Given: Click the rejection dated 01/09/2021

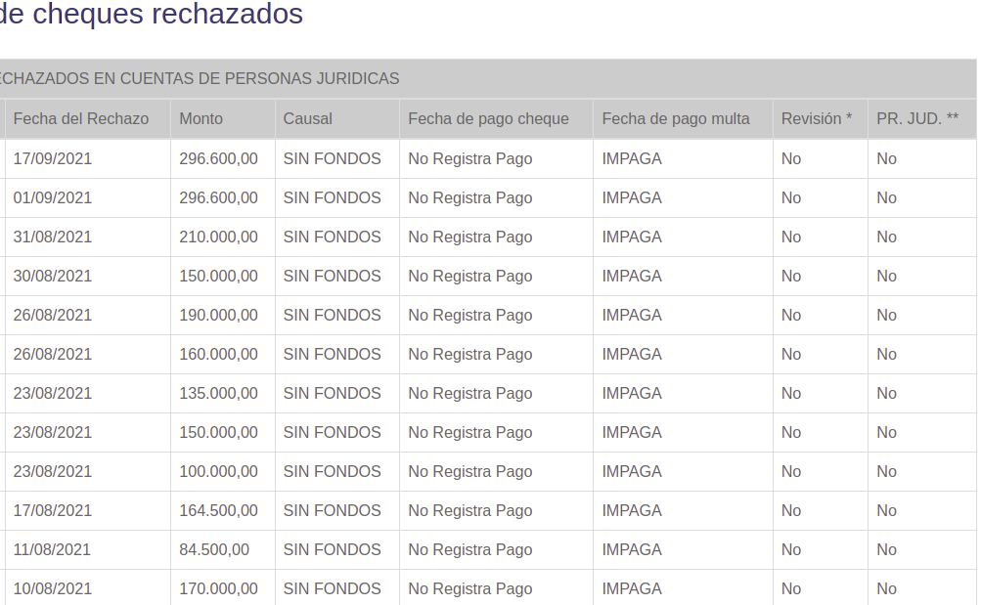Looking at the screenshot, I should (53, 197).
